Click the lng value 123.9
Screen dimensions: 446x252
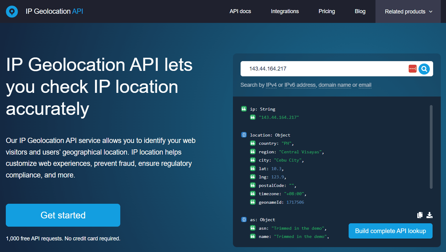tap(277, 177)
